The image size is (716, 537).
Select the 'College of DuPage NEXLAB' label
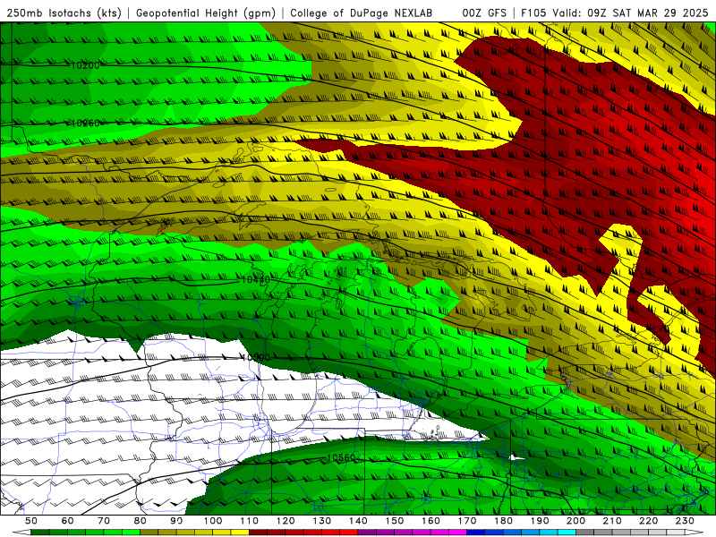click(x=362, y=13)
